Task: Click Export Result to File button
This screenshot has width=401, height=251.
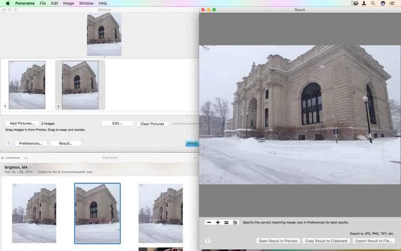Action: 373,241
